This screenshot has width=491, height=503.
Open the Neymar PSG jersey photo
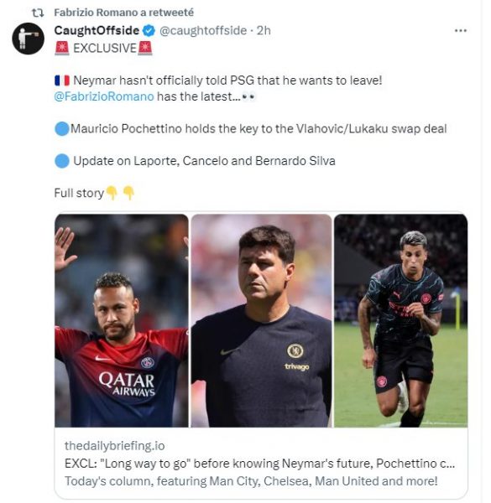pyautogui.click(x=122, y=320)
